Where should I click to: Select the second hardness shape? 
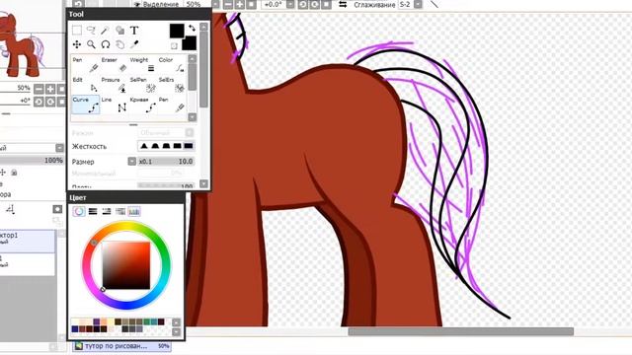(x=155, y=146)
